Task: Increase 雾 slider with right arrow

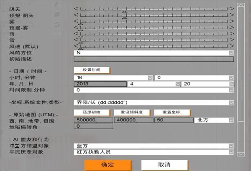Action: click(x=232, y=21)
